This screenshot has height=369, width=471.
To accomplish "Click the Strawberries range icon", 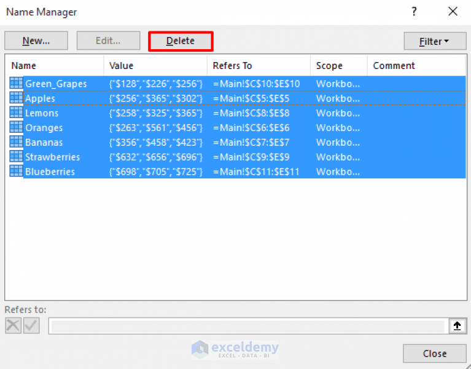I will coord(16,156).
